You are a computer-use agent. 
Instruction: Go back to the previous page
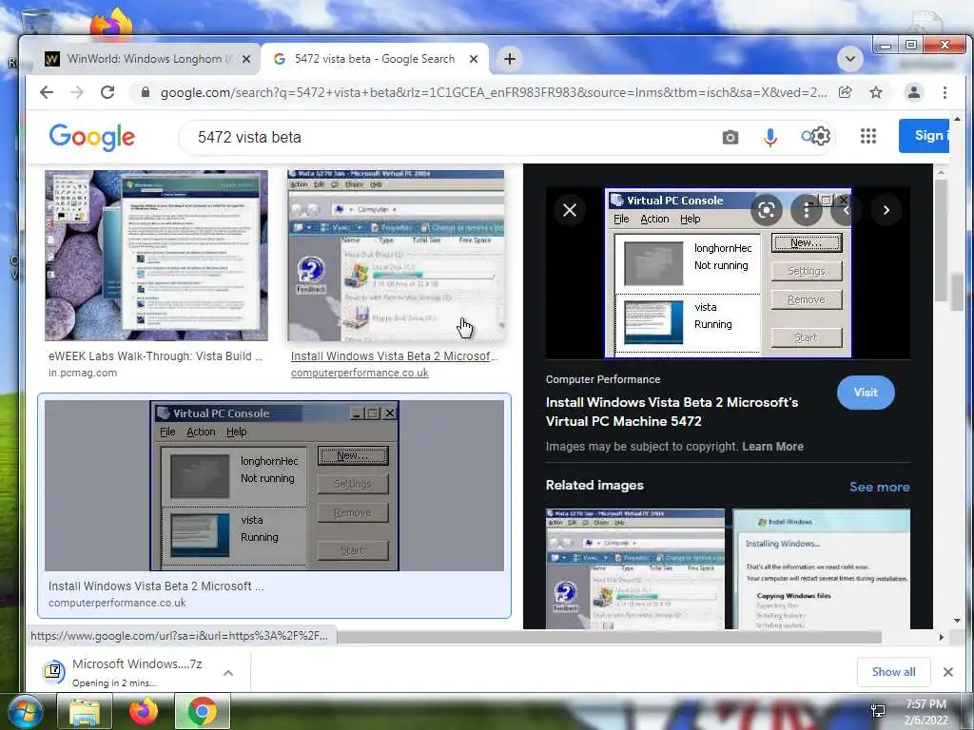pyautogui.click(x=47, y=92)
